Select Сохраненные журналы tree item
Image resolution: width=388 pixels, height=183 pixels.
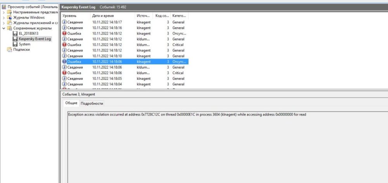point(33,28)
